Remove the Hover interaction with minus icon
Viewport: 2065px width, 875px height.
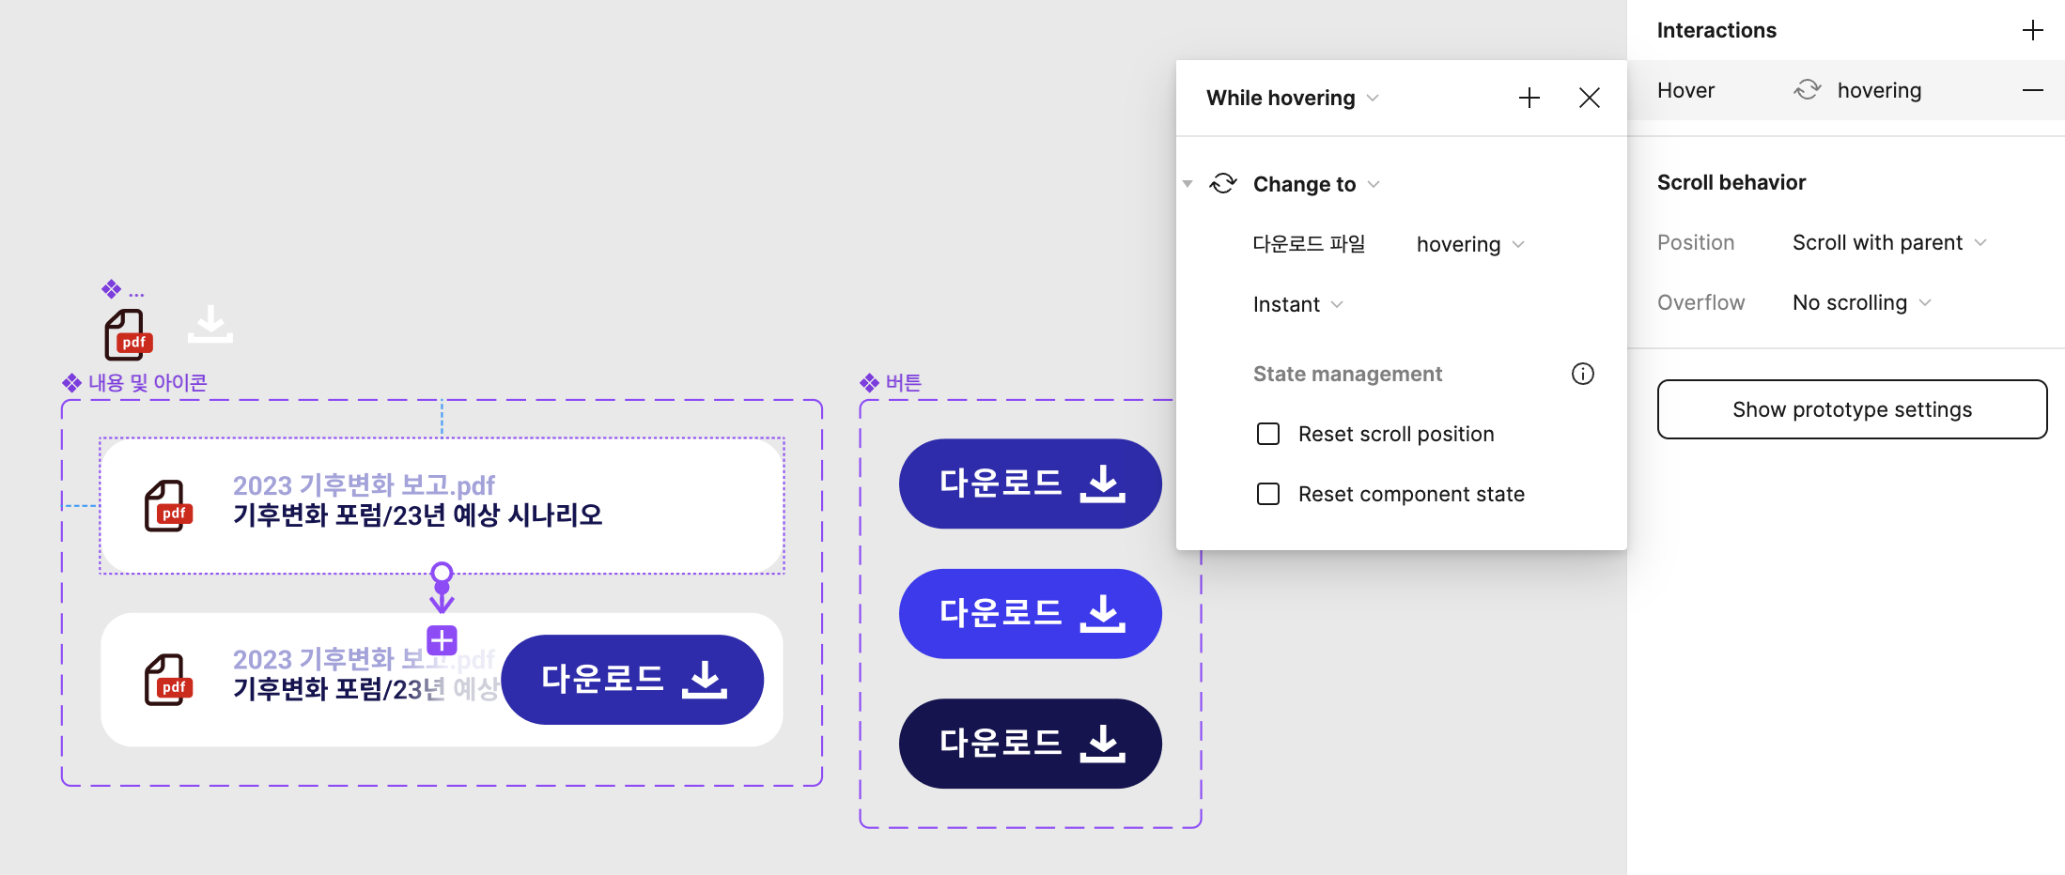click(2032, 90)
